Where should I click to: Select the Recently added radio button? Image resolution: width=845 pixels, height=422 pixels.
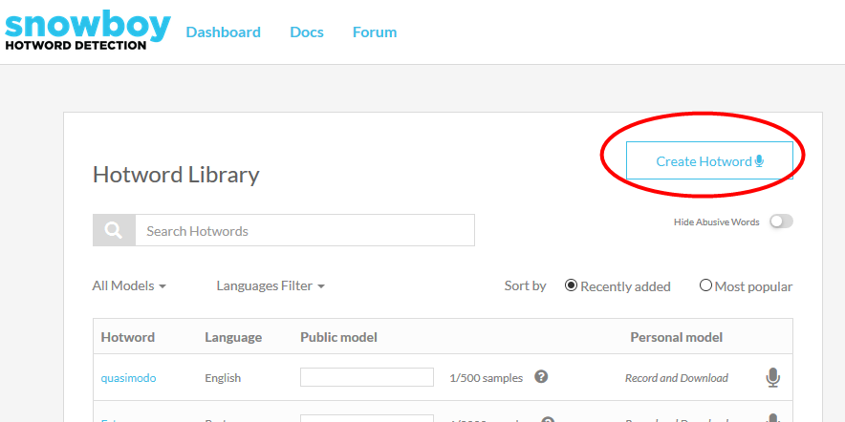[571, 285]
